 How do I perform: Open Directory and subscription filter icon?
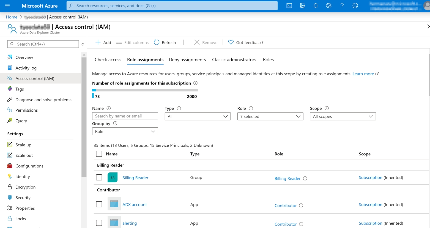click(302, 6)
